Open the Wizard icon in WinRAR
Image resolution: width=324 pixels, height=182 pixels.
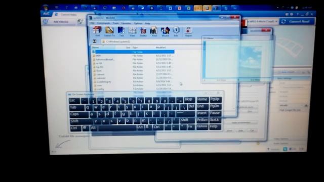click(165, 31)
